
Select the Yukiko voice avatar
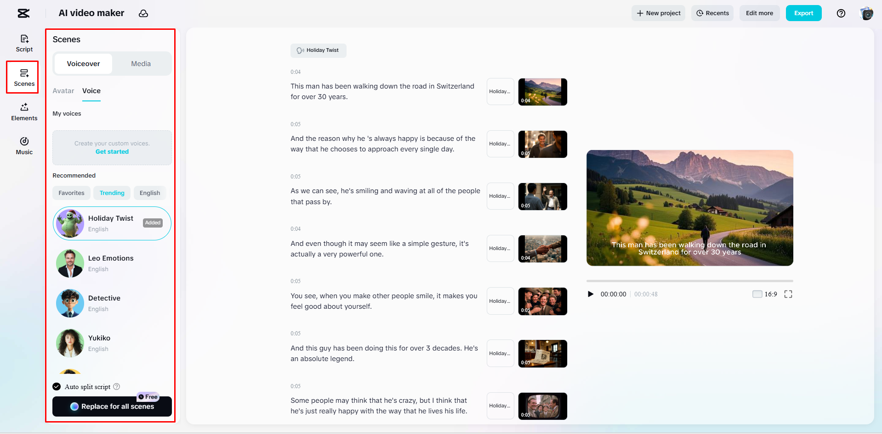coord(70,343)
